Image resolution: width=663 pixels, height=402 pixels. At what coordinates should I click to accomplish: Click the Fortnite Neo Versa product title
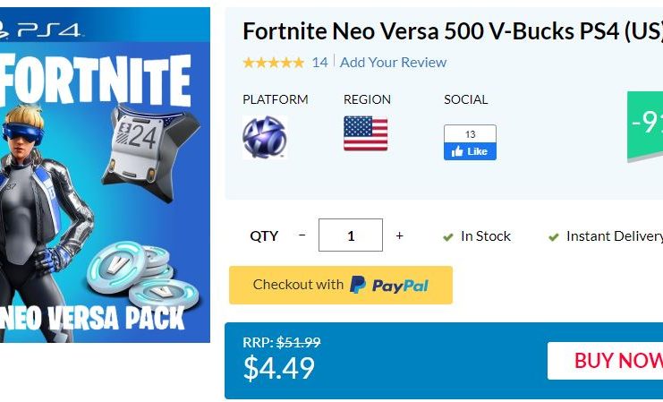coord(453,31)
